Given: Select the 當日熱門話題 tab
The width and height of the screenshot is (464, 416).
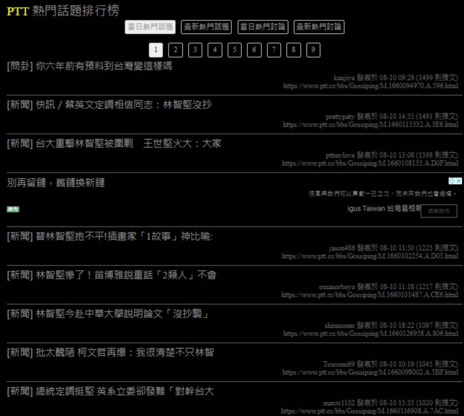Looking at the screenshot, I should (x=150, y=27).
